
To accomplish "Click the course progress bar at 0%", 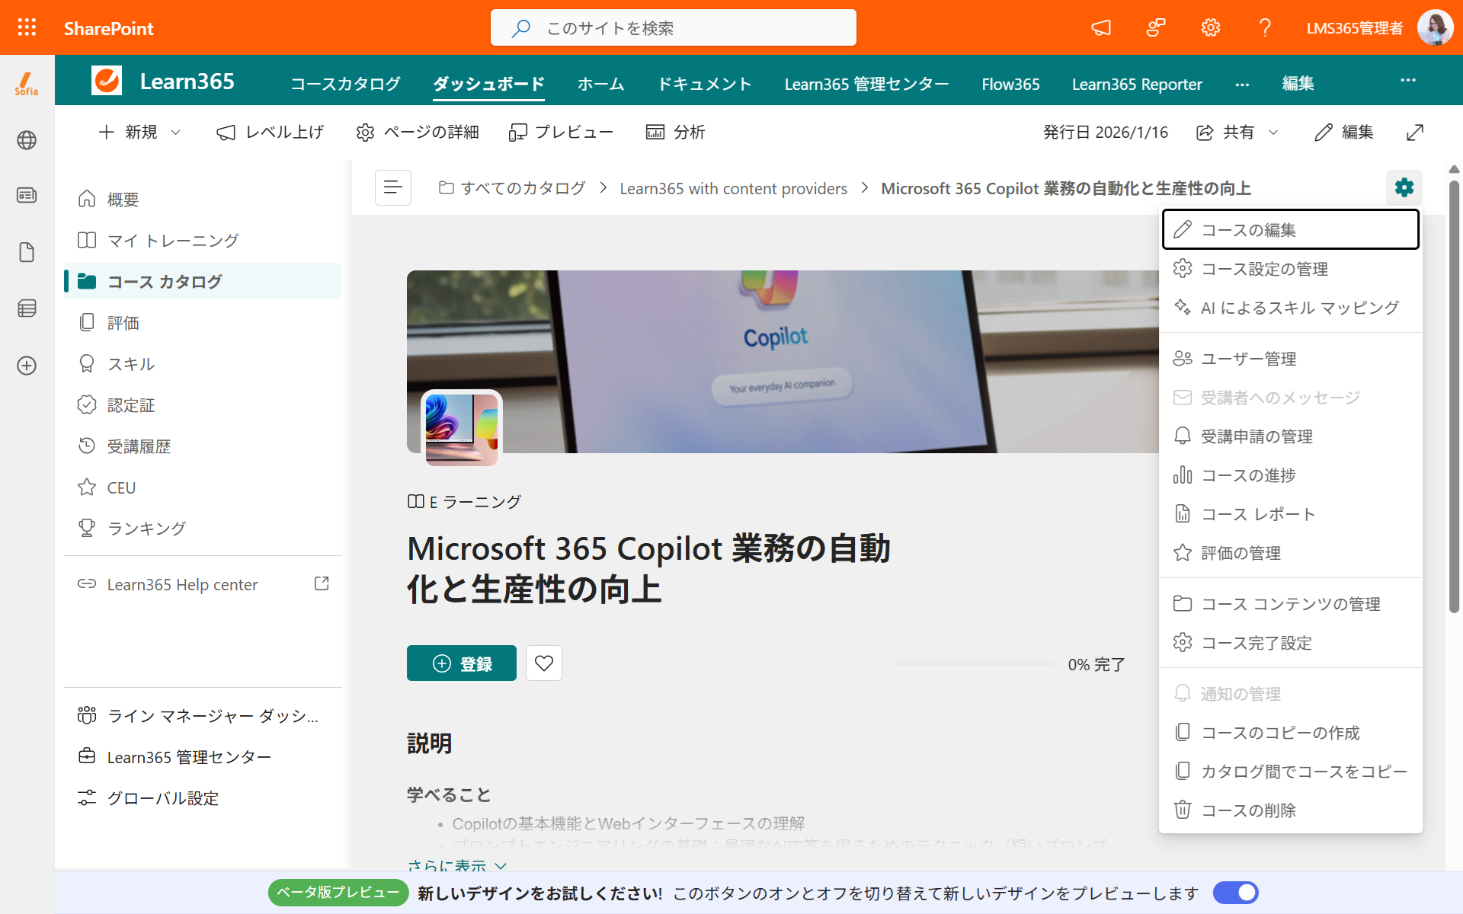I will pyautogui.click(x=975, y=663).
